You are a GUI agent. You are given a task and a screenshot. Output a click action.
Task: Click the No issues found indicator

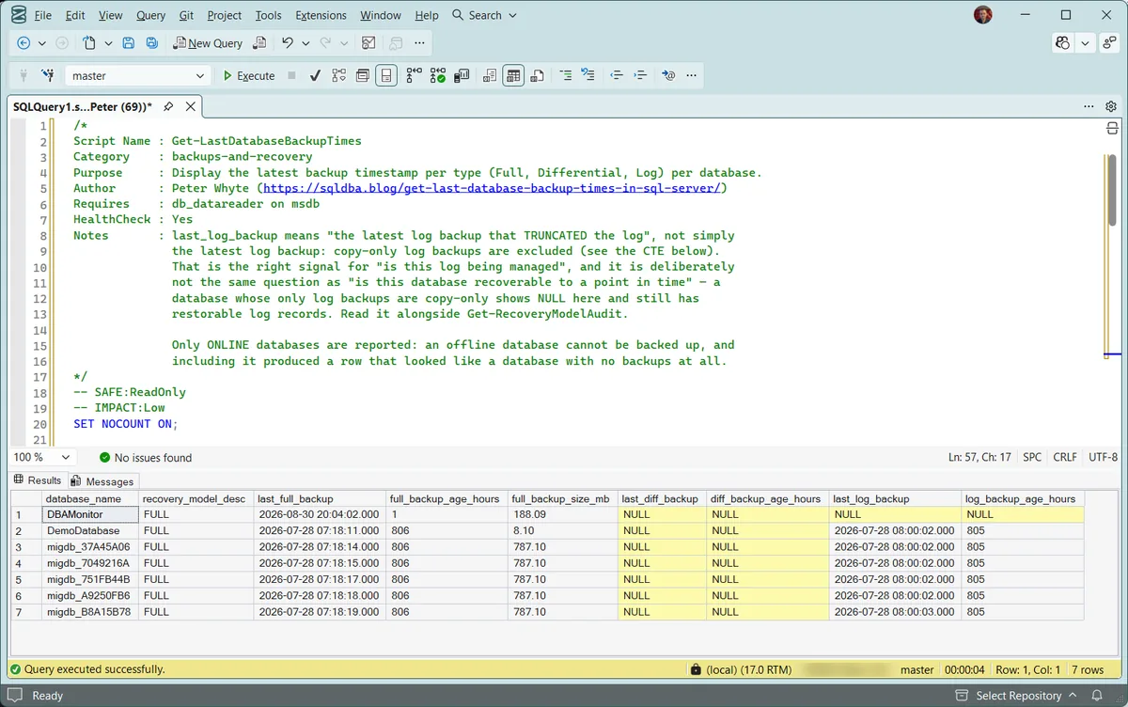pos(145,458)
